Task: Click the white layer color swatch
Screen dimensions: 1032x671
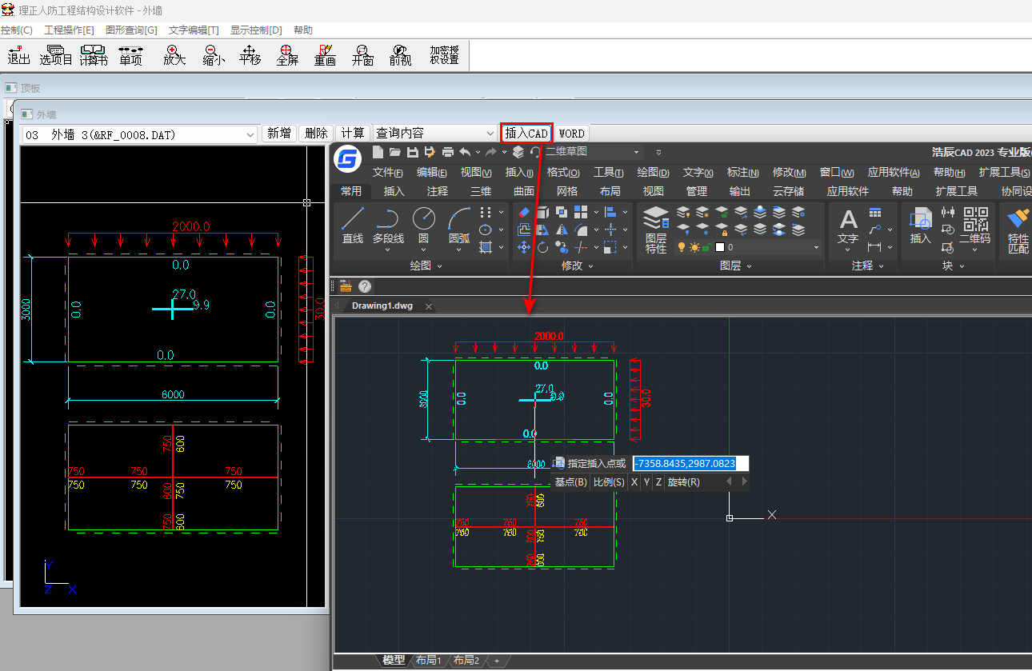Action: [719, 248]
